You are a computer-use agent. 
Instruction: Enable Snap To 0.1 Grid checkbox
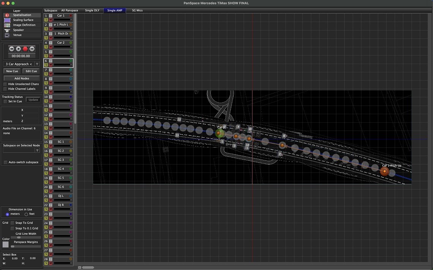[x=12, y=228]
